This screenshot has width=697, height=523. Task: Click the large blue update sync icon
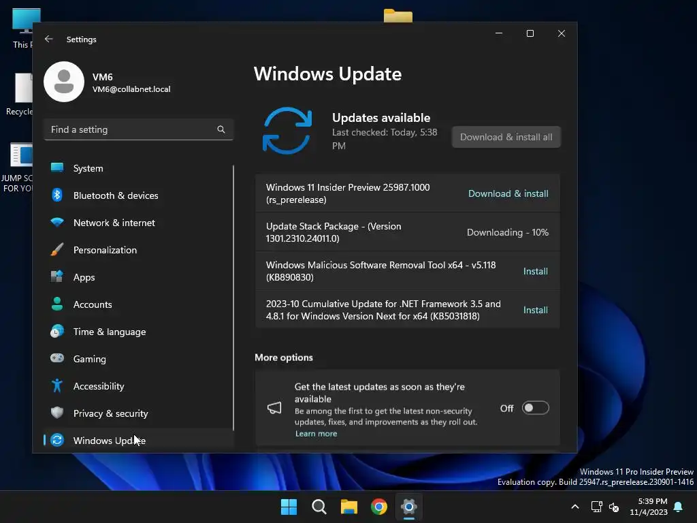point(287,131)
